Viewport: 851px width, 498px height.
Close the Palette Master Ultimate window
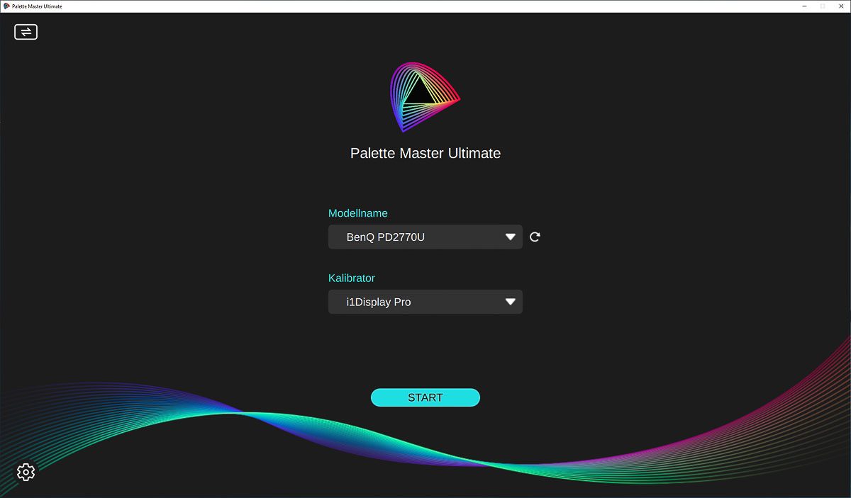[842, 6]
